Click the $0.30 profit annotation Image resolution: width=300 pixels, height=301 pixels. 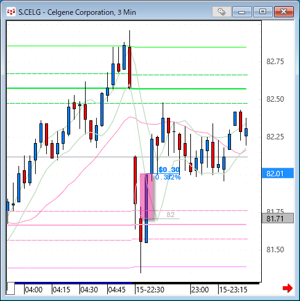(x=169, y=170)
